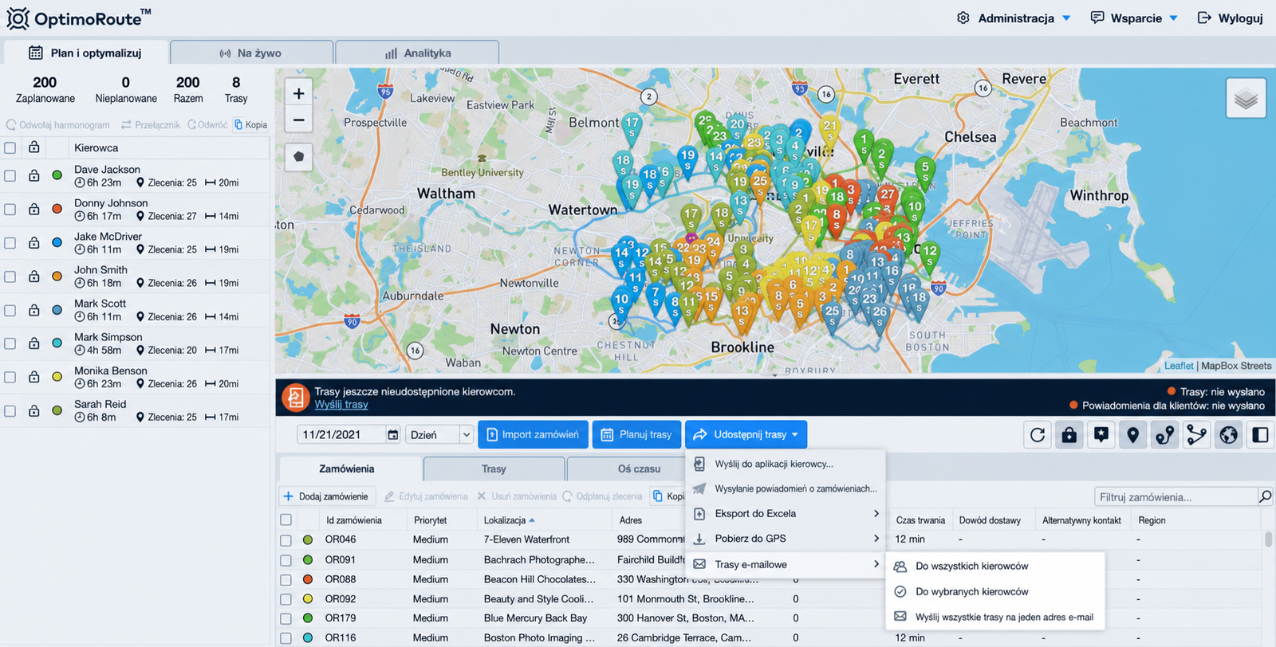Click the date field 11/21/2021
The width and height of the screenshot is (1276, 647).
(x=341, y=434)
